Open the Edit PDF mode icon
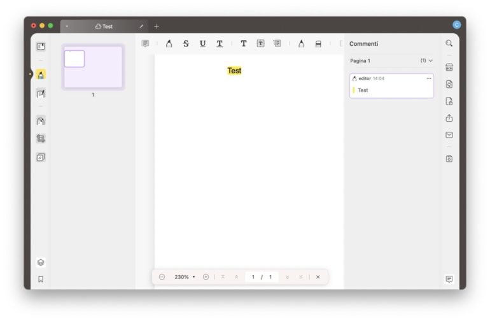The image size is (490, 321). click(41, 93)
